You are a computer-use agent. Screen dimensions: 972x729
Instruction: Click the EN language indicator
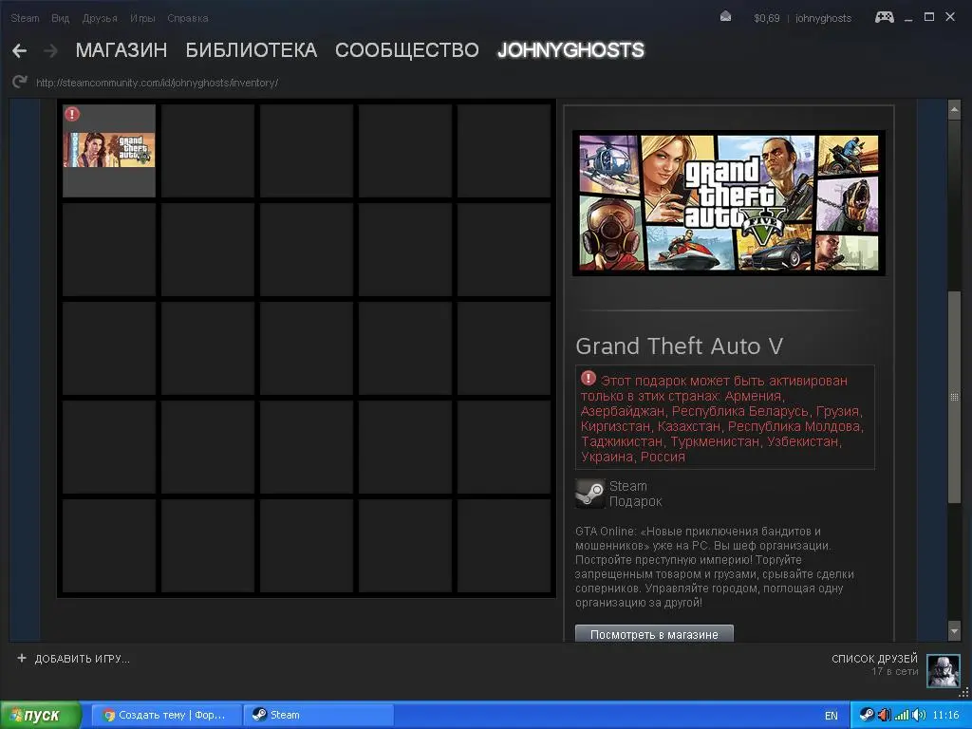click(831, 716)
